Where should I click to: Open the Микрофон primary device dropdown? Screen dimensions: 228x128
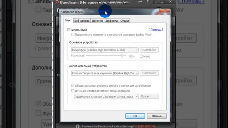[x=105, y=50]
